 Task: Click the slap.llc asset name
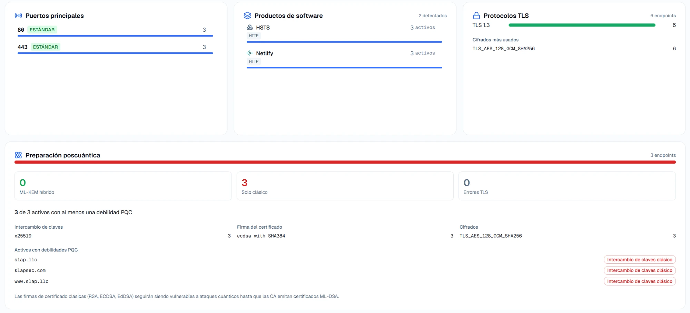pyautogui.click(x=26, y=260)
